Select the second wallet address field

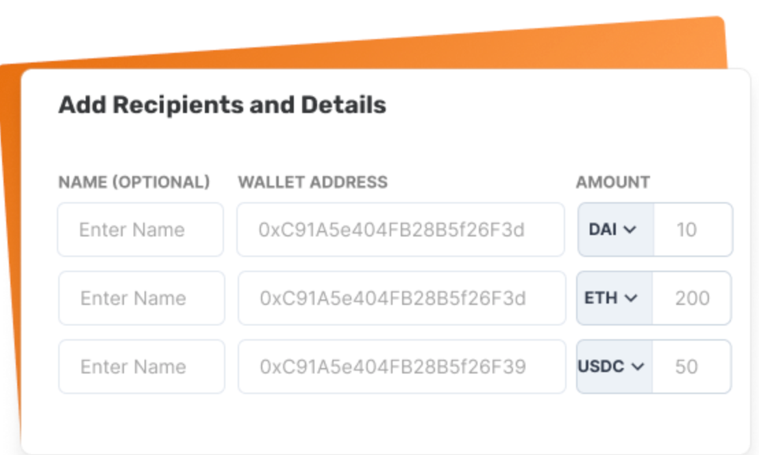pyautogui.click(x=401, y=298)
